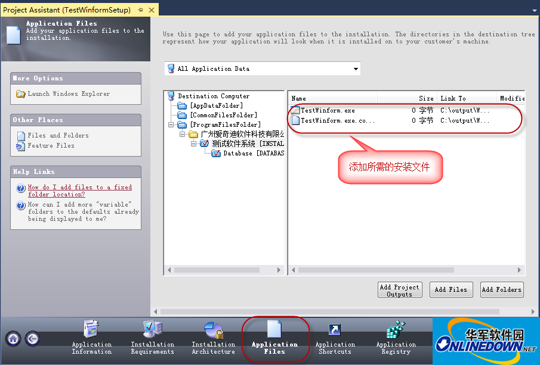The height and width of the screenshot is (365, 540).
Task: Close the Project Assistant tab
Action: coord(152,10)
